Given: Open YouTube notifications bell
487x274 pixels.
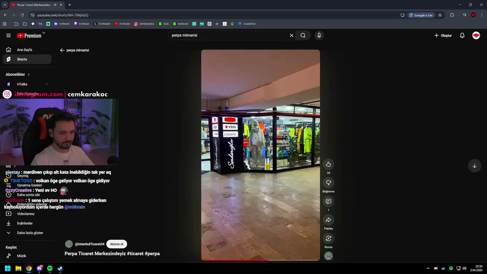Looking at the screenshot, I should [x=462, y=35].
